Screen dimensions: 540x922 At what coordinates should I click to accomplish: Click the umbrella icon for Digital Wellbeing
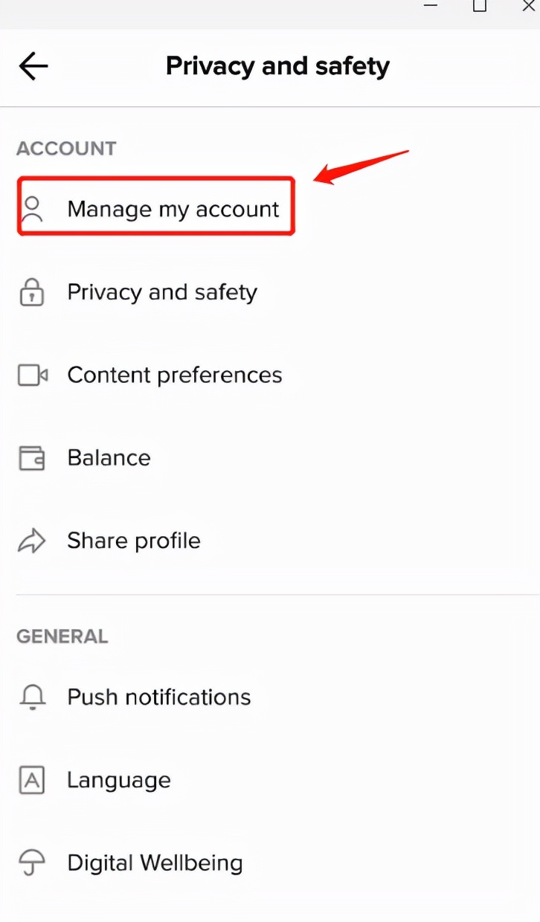(x=32, y=864)
